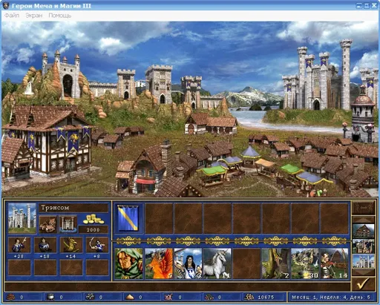Screen dimensions: 380x305
Task: Open the town hall icon next to the castle portrait
Action: [47, 224]
